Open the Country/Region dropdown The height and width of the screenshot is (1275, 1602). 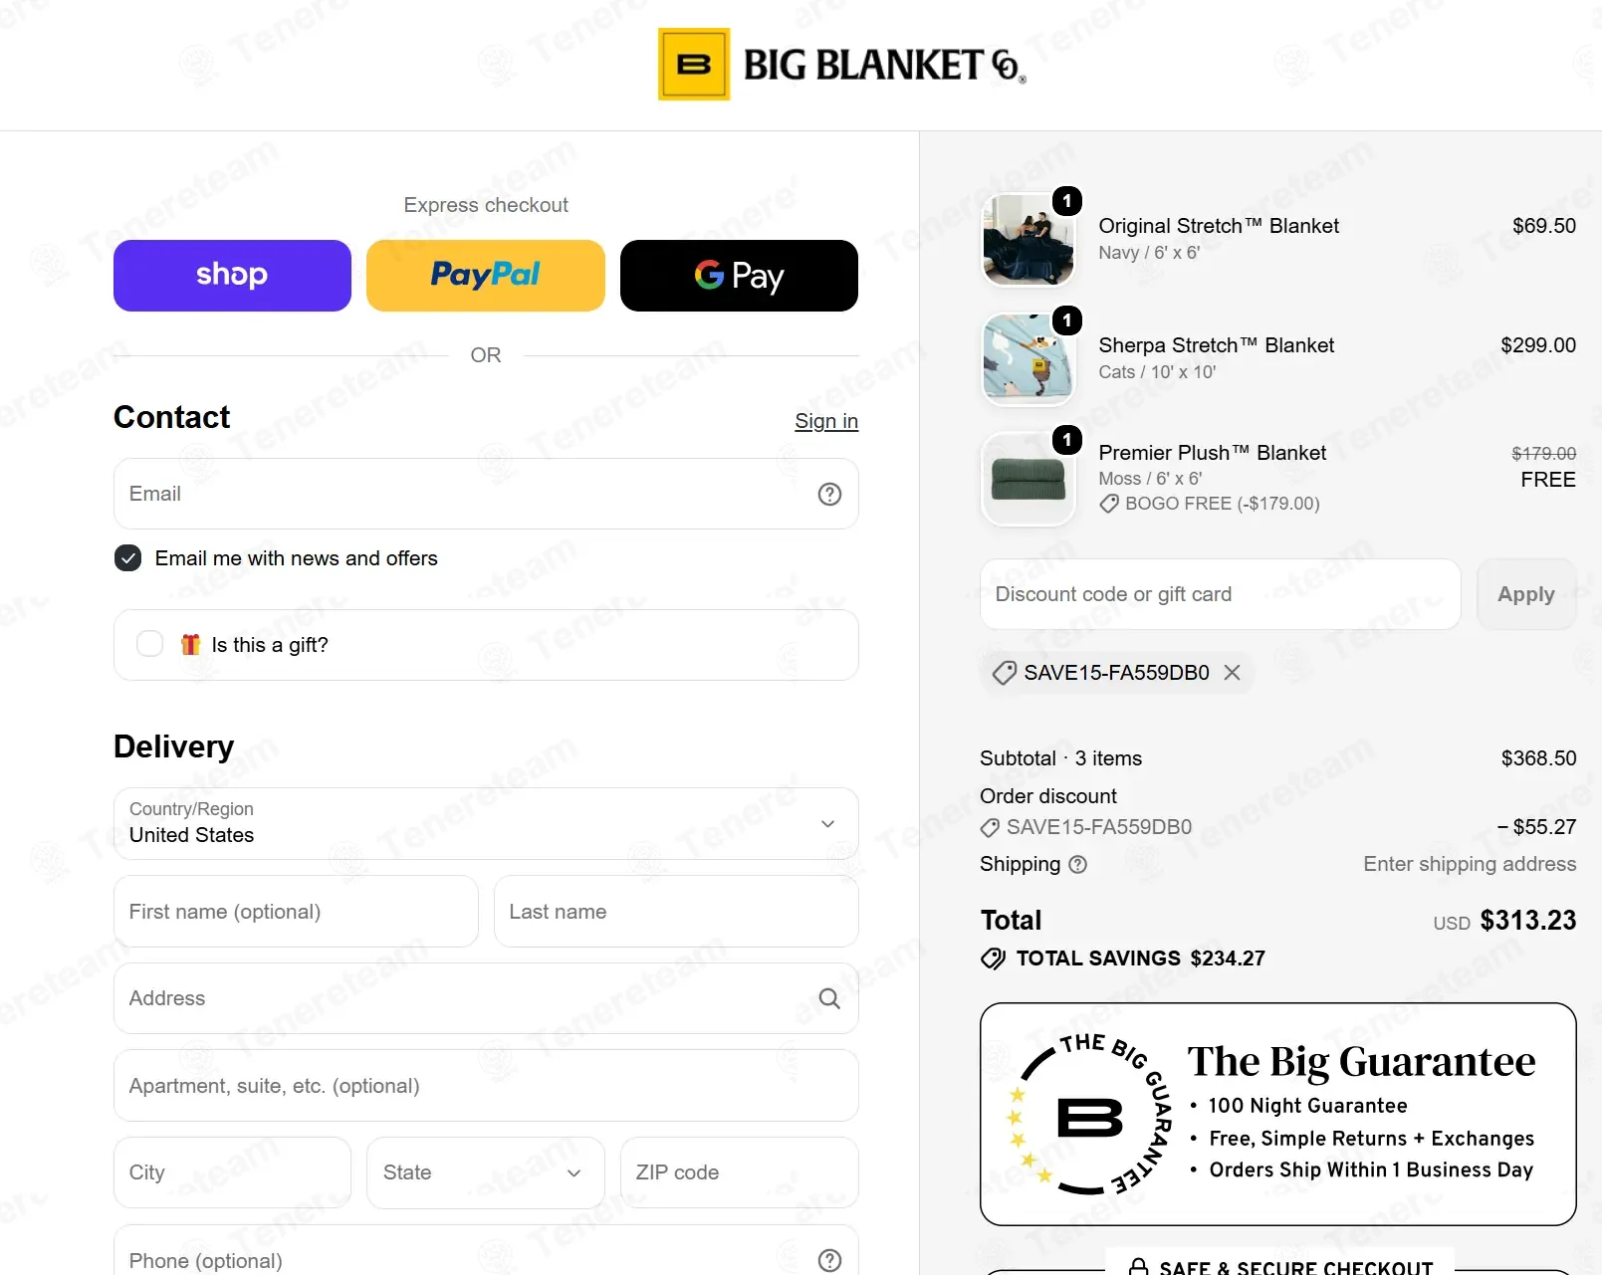pos(486,824)
